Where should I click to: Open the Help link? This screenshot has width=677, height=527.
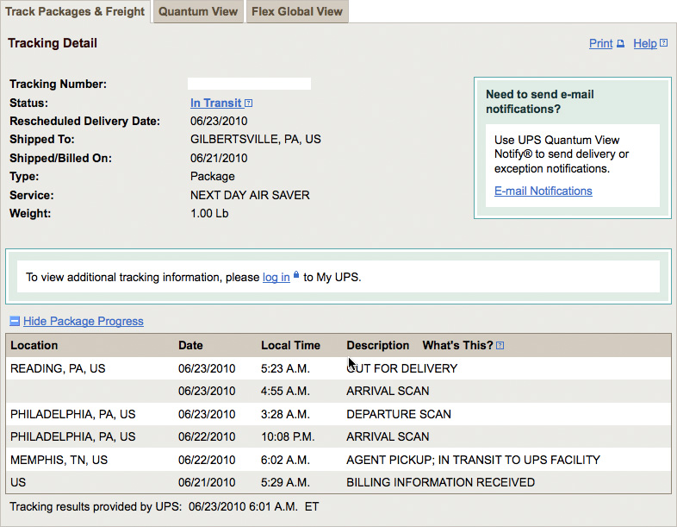click(x=645, y=44)
